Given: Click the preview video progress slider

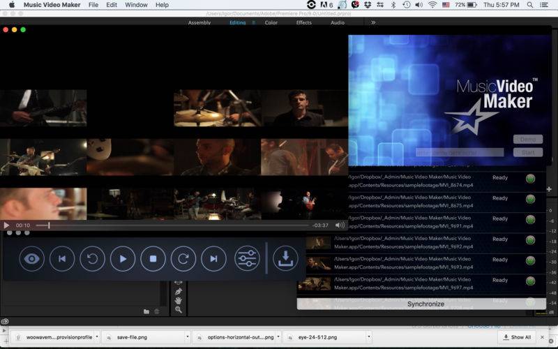Looking at the screenshot, I should [x=172, y=225].
